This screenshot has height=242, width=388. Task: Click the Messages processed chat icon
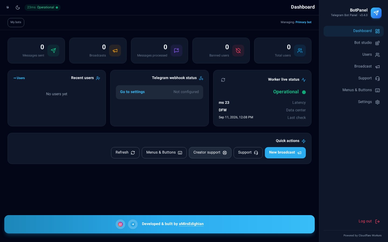tap(176, 51)
